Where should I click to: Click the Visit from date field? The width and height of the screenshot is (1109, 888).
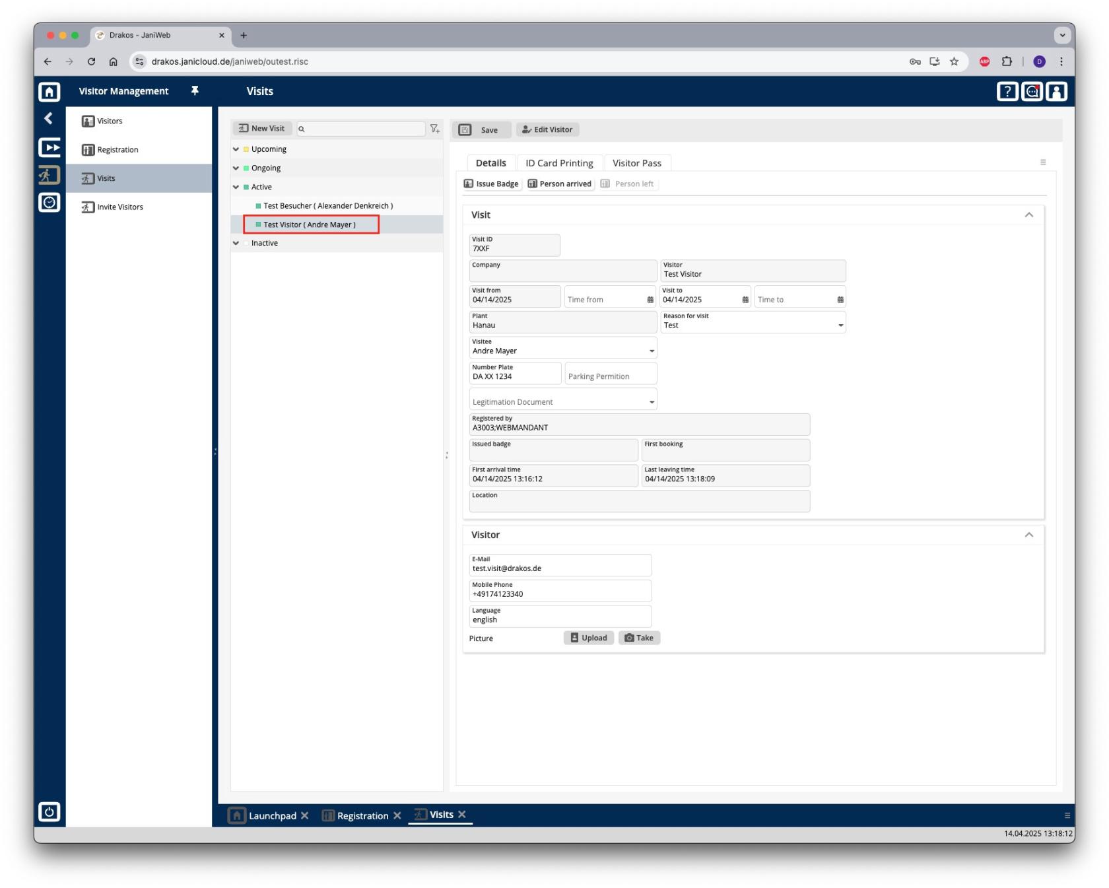point(515,296)
